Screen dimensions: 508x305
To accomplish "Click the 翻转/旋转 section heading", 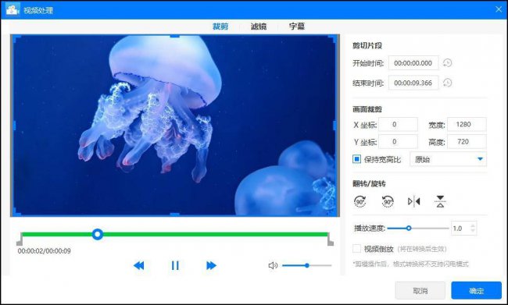I will pyautogui.click(x=369, y=183).
